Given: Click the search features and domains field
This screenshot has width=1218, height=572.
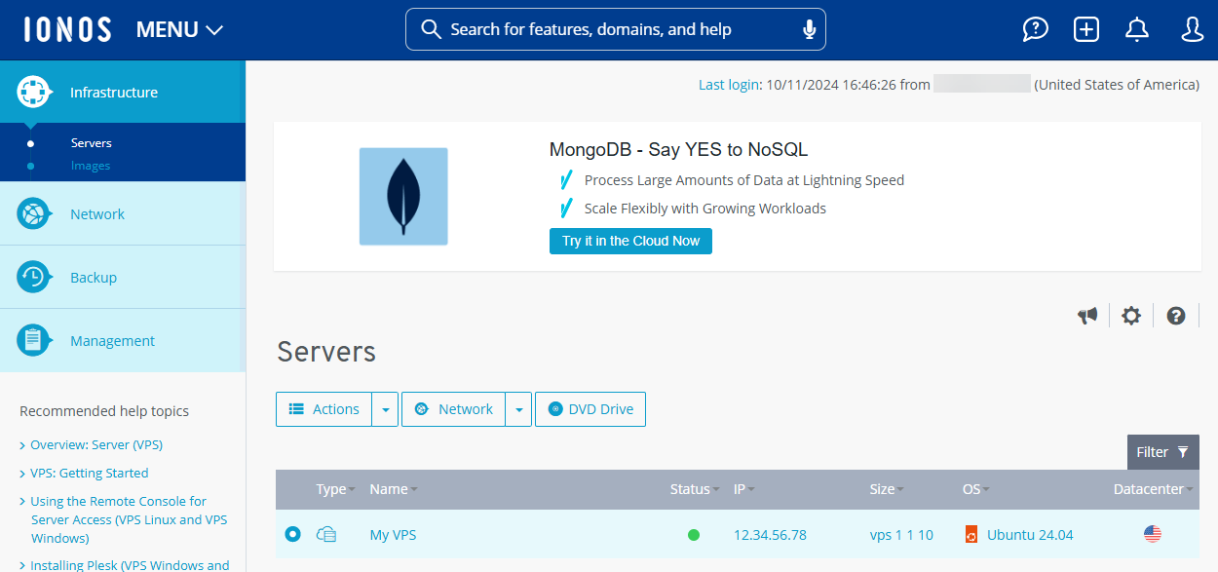Looking at the screenshot, I should [x=614, y=29].
